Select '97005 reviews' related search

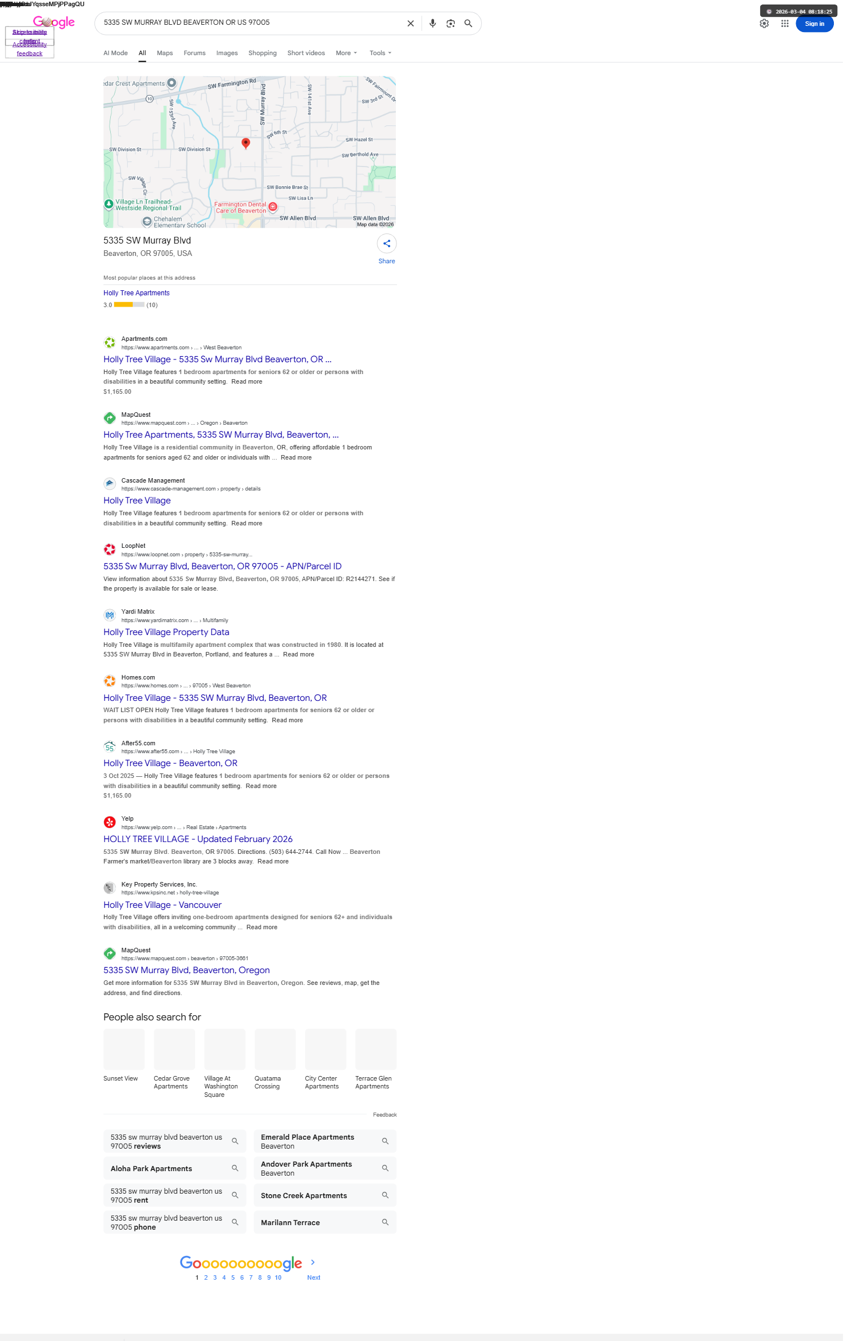(175, 1141)
